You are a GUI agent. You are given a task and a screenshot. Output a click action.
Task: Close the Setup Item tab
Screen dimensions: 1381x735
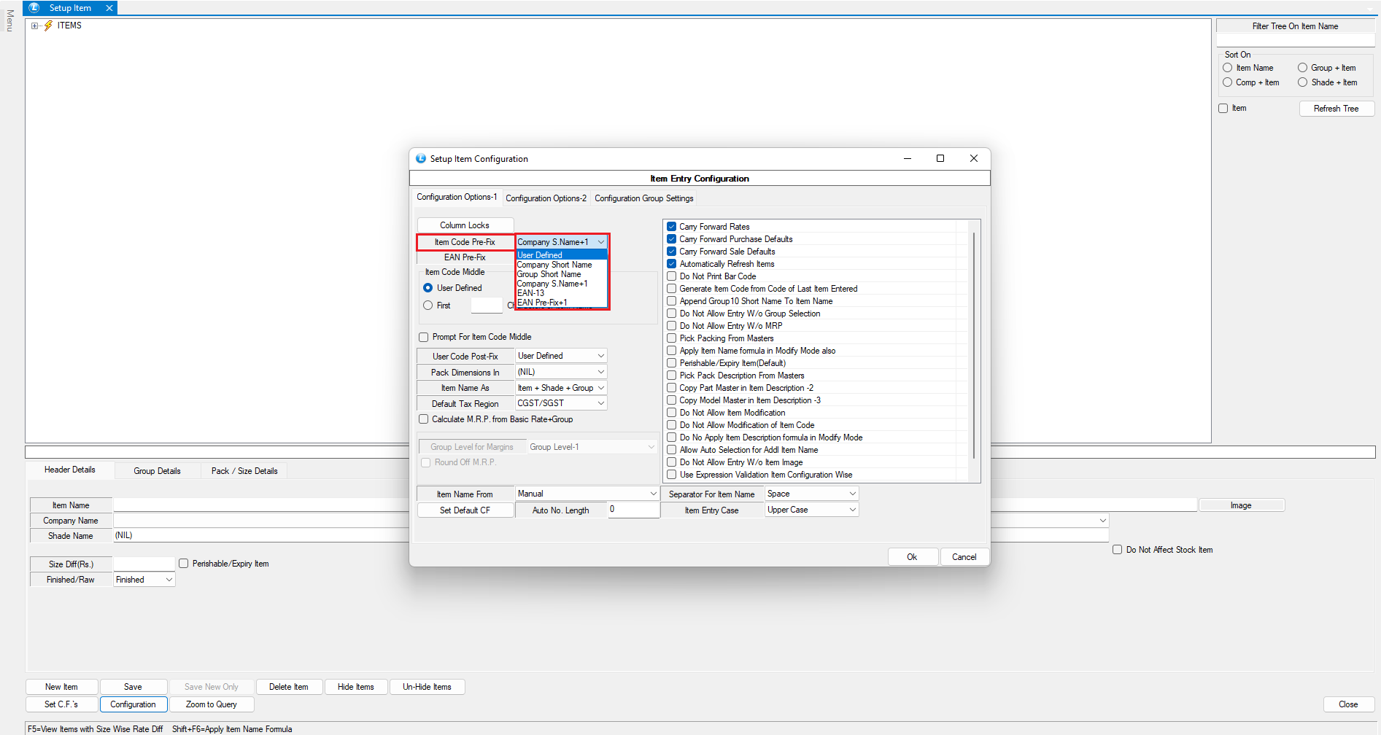tap(109, 8)
